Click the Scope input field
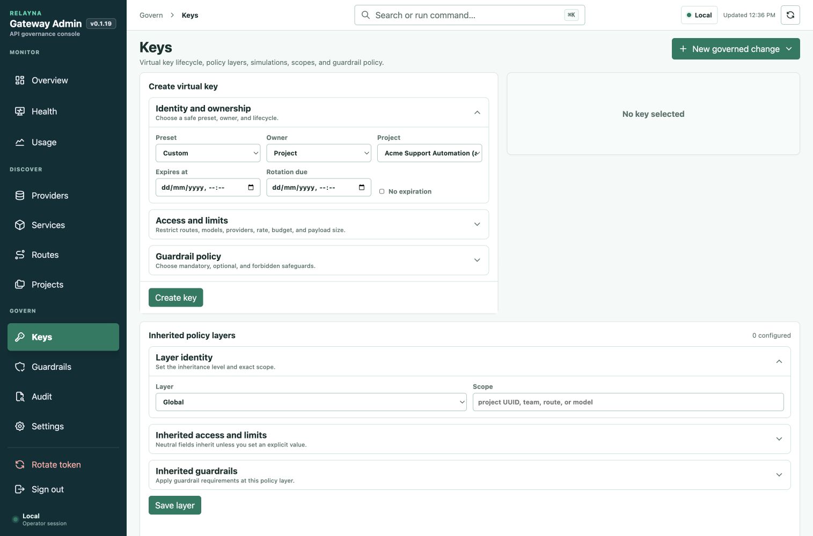813x536 pixels. [x=628, y=402]
